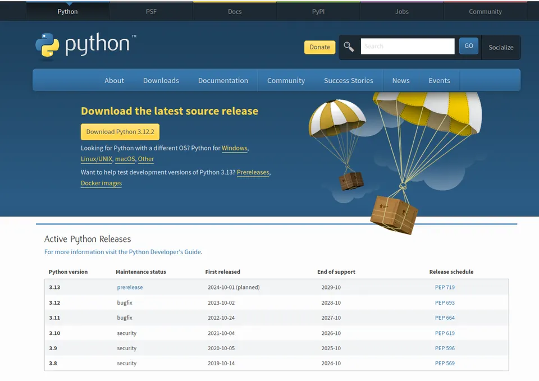Follow the macOS download link
539x381 pixels.
click(125, 159)
